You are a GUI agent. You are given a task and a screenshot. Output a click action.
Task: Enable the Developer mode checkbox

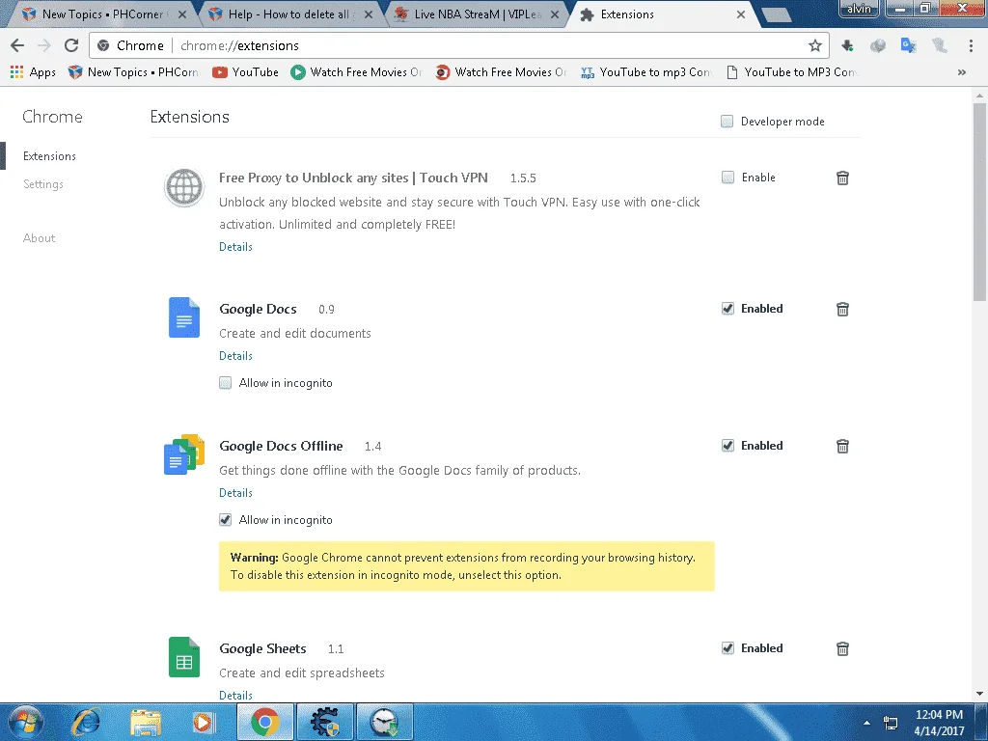click(727, 121)
